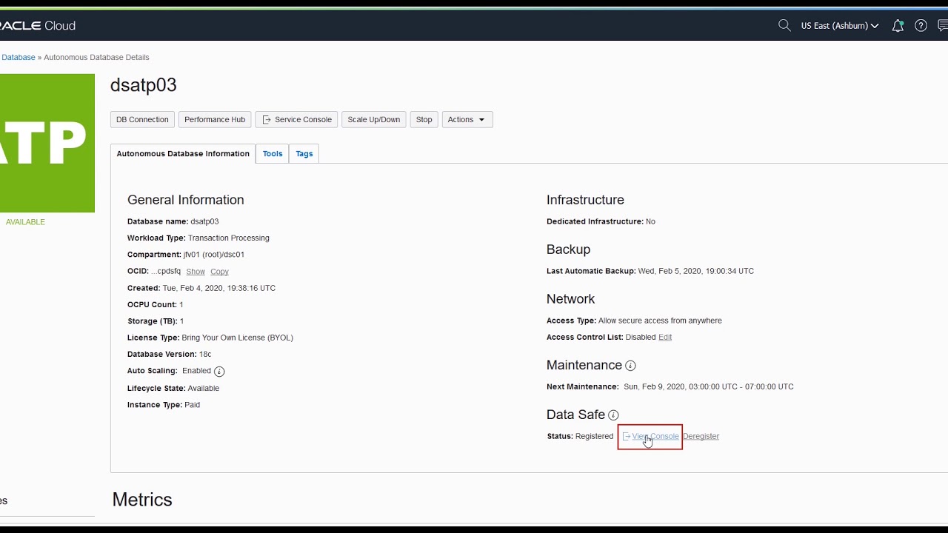Click the Created date Tue, Feb 4, 2020
The image size is (948, 533).
tap(219, 288)
